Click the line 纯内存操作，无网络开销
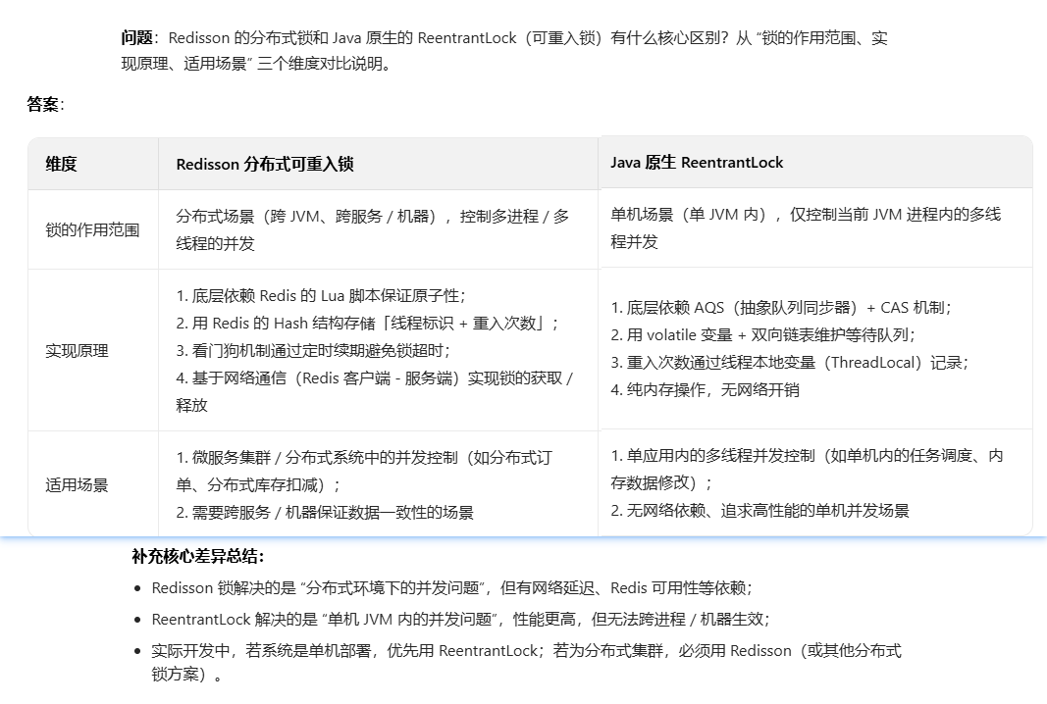 705,389
